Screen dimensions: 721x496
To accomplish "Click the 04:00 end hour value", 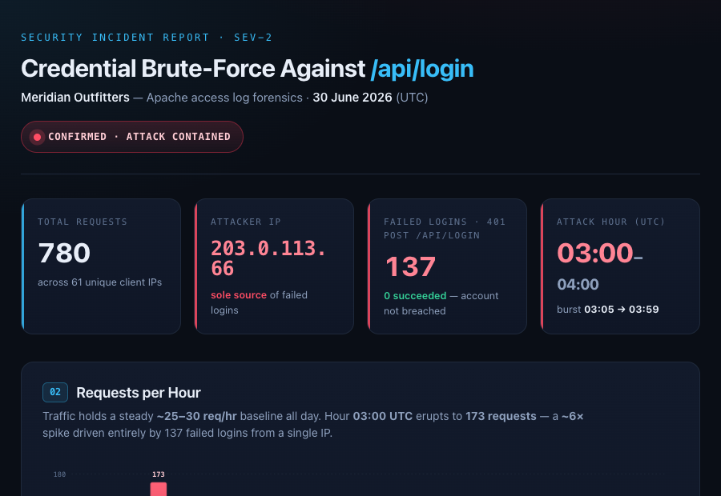I will tap(578, 284).
